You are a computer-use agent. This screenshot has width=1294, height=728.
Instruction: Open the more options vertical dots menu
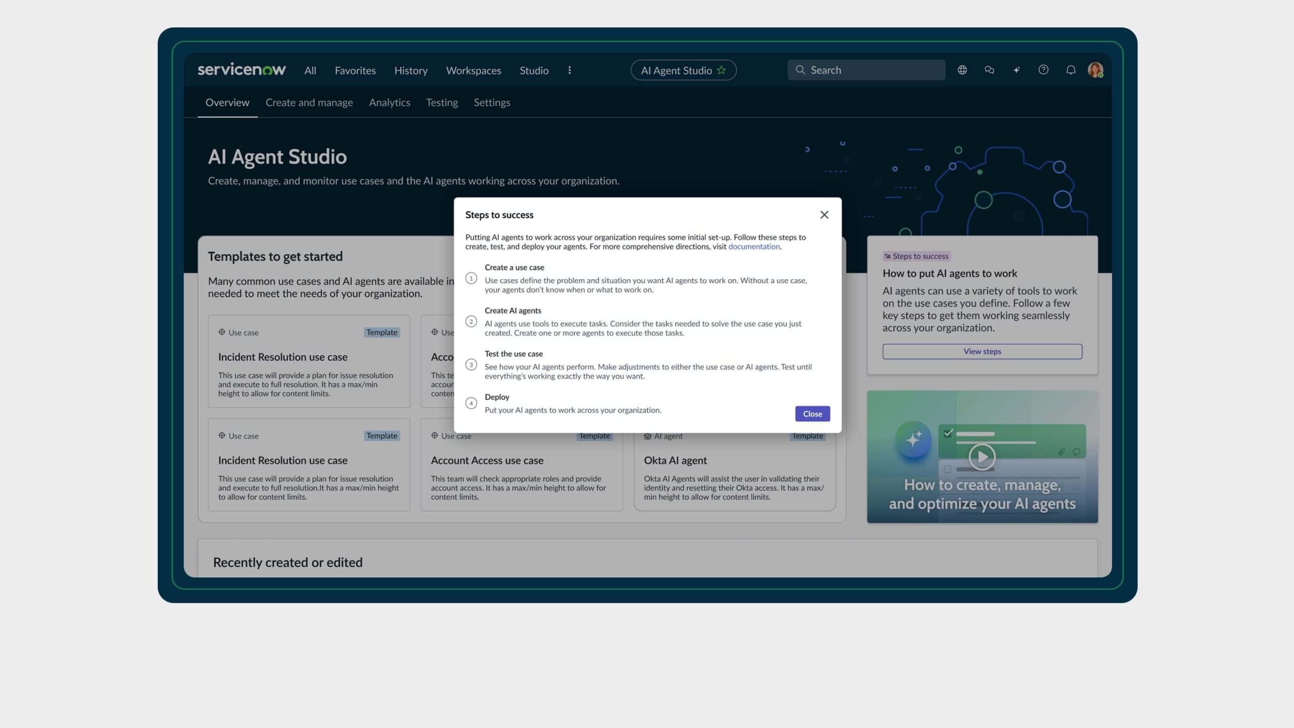570,70
